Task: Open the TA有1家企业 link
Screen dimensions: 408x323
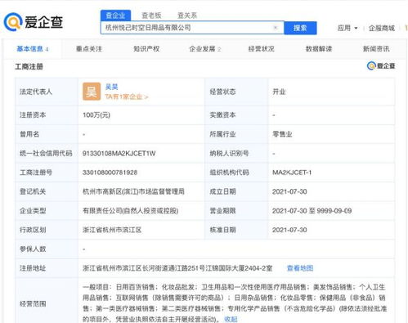Action: [x=127, y=96]
